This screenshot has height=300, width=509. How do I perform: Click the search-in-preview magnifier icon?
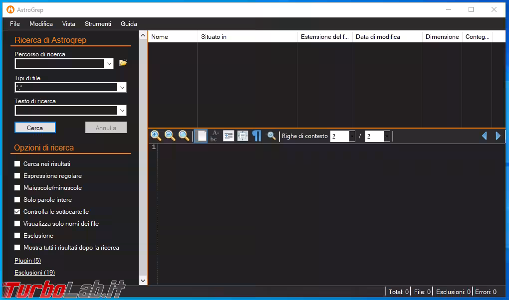coord(271,136)
